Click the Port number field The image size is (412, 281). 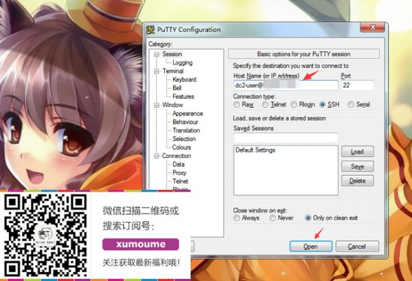click(x=357, y=87)
